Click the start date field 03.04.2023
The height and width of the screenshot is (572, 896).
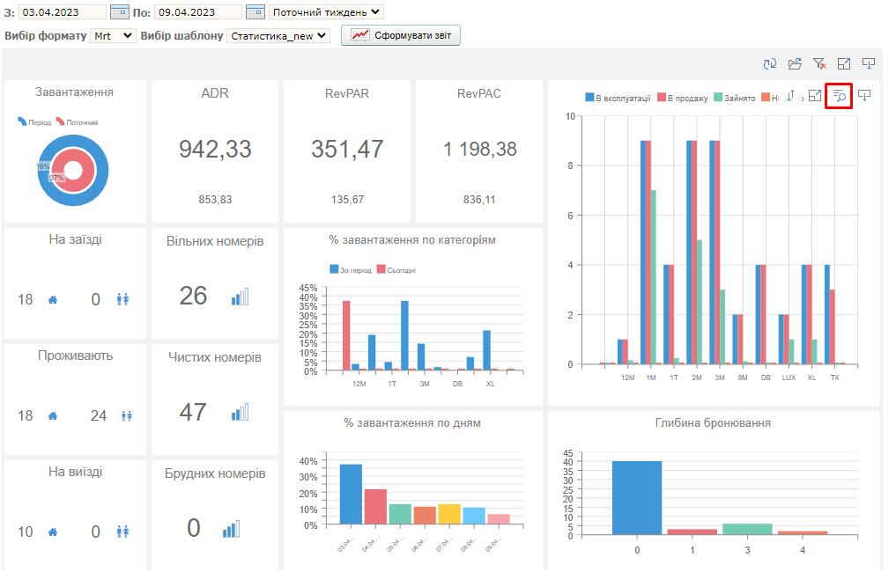[x=62, y=12]
